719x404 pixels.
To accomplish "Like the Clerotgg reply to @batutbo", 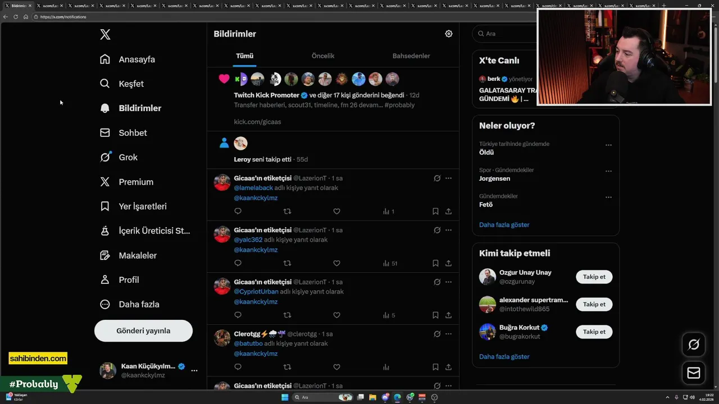I will tap(336, 367).
